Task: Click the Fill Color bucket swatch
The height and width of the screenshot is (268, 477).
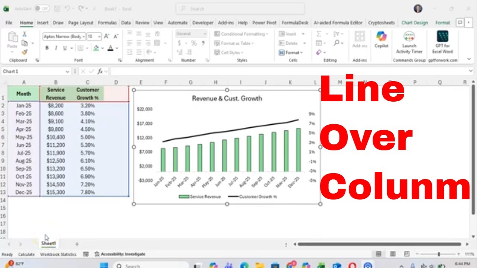Action: point(96,48)
